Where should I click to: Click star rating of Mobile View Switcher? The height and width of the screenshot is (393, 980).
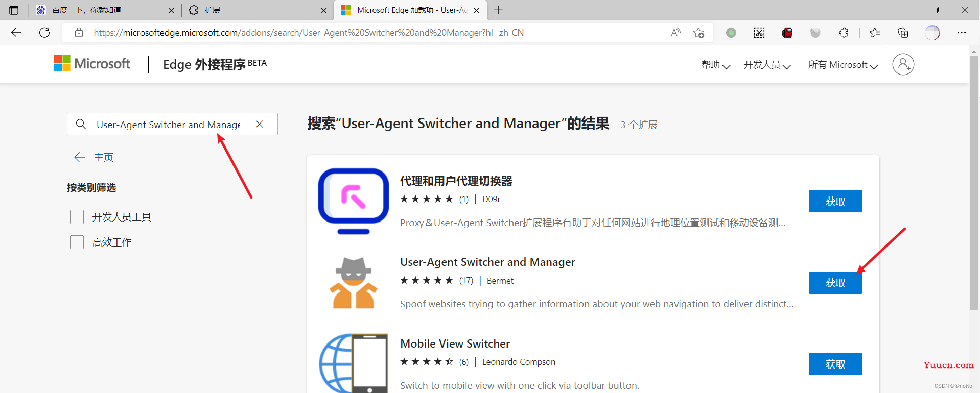(x=427, y=362)
